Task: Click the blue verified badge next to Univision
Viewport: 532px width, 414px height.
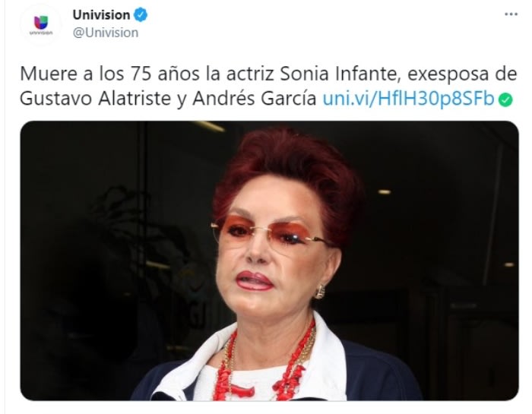Action: pos(141,15)
